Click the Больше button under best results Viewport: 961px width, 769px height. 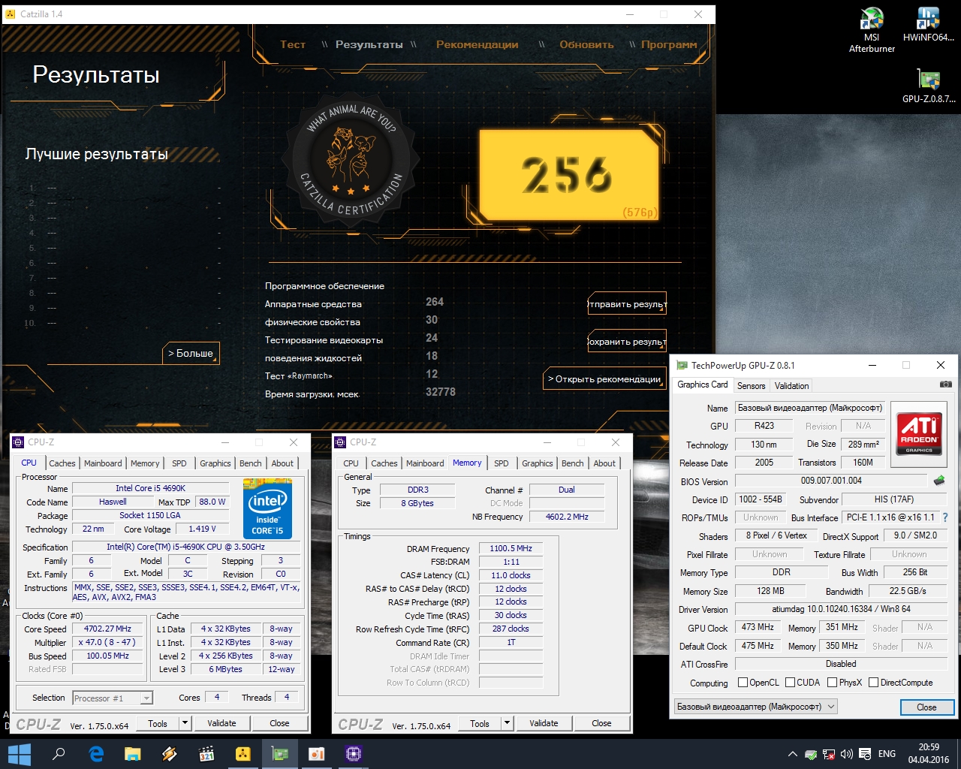coord(191,353)
